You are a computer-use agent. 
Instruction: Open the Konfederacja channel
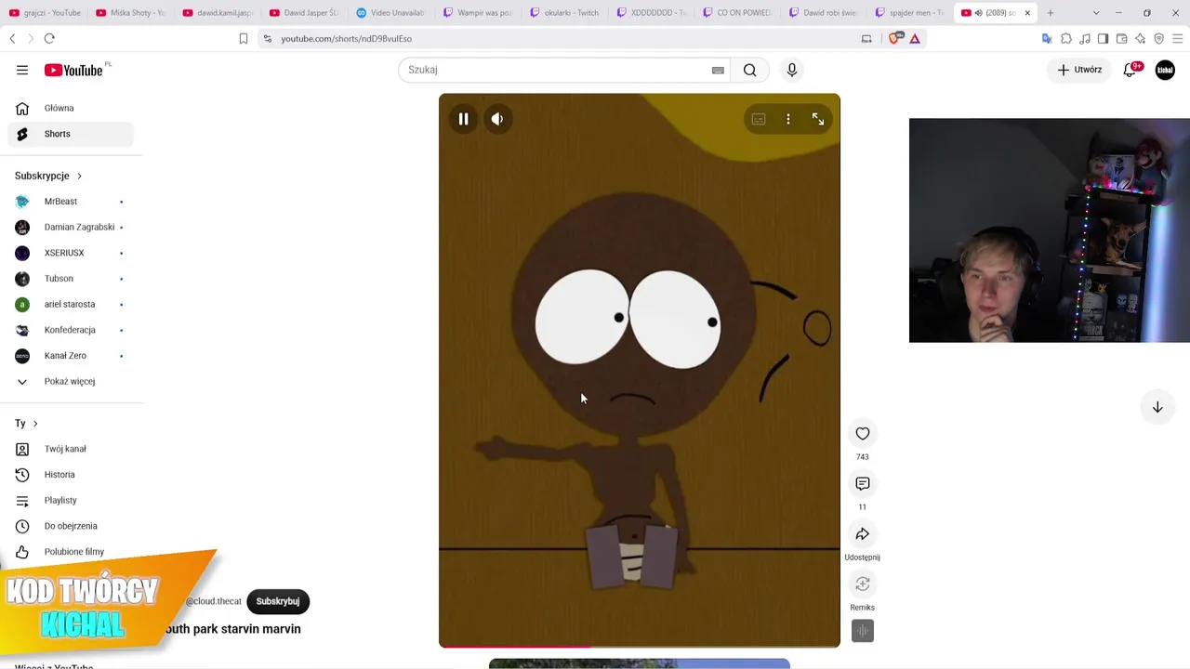(x=70, y=330)
